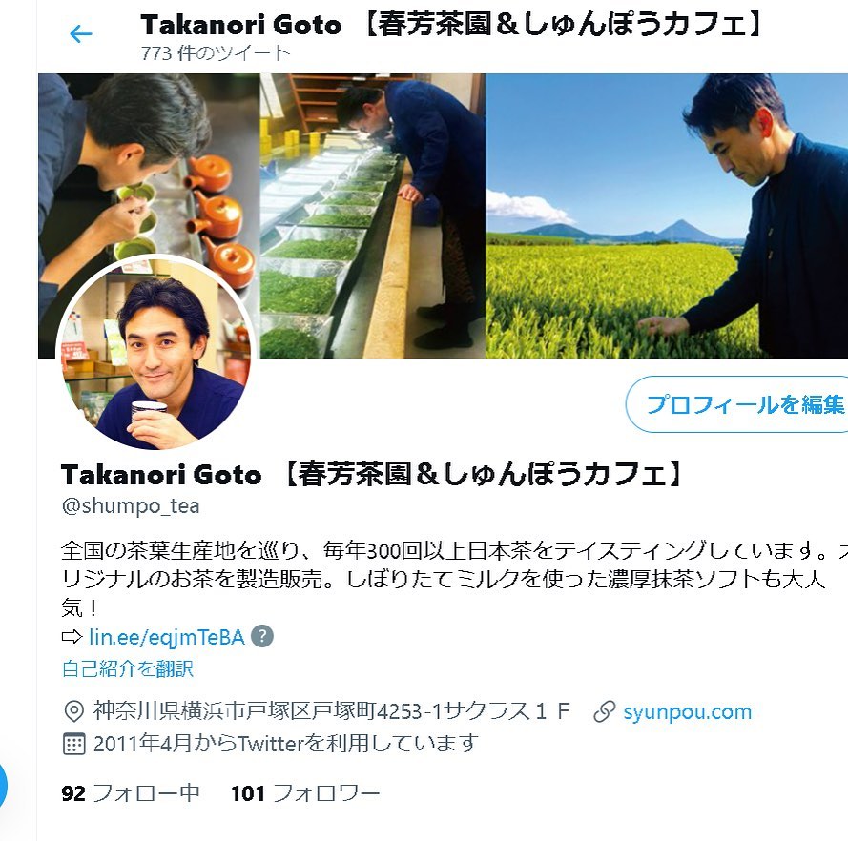Open the profile avatar photo
The image size is (848, 841).
155,352
